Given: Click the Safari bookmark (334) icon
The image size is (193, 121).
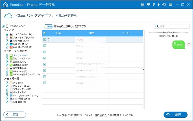Looking at the screenshot, I should pyautogui.click(x=11, y=96).
